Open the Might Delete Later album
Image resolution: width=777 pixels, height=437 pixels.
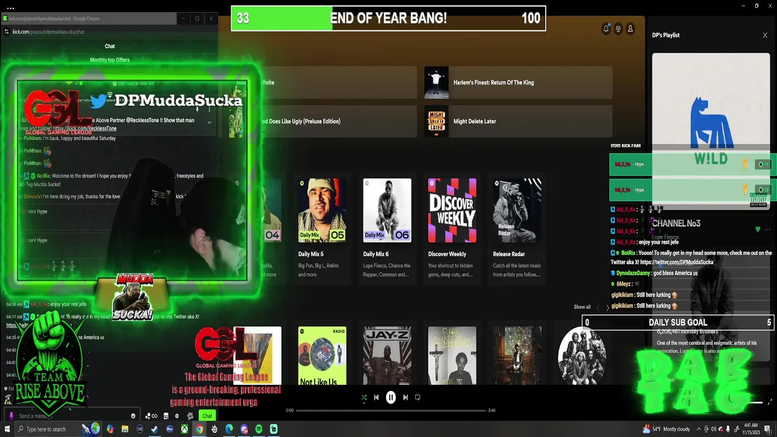518,121
